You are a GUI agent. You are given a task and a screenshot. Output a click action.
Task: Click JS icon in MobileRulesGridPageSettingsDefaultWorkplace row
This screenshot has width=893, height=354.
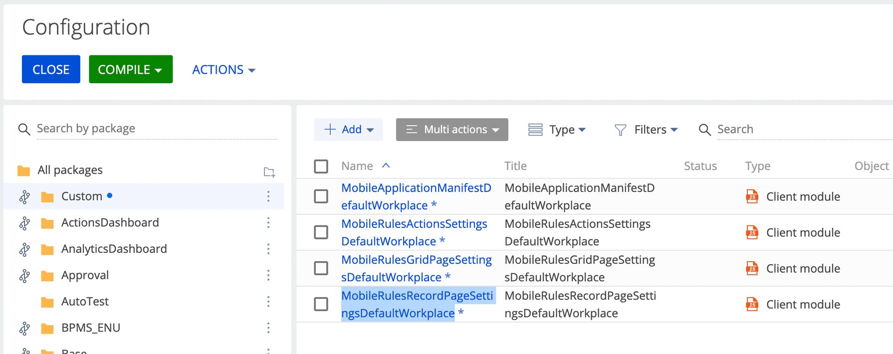[752, 268]
